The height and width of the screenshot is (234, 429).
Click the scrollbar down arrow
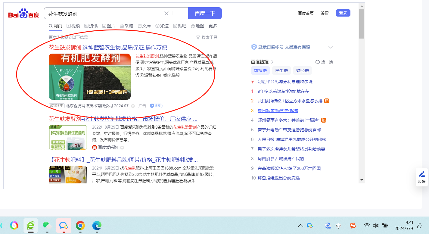coord(362,180)
